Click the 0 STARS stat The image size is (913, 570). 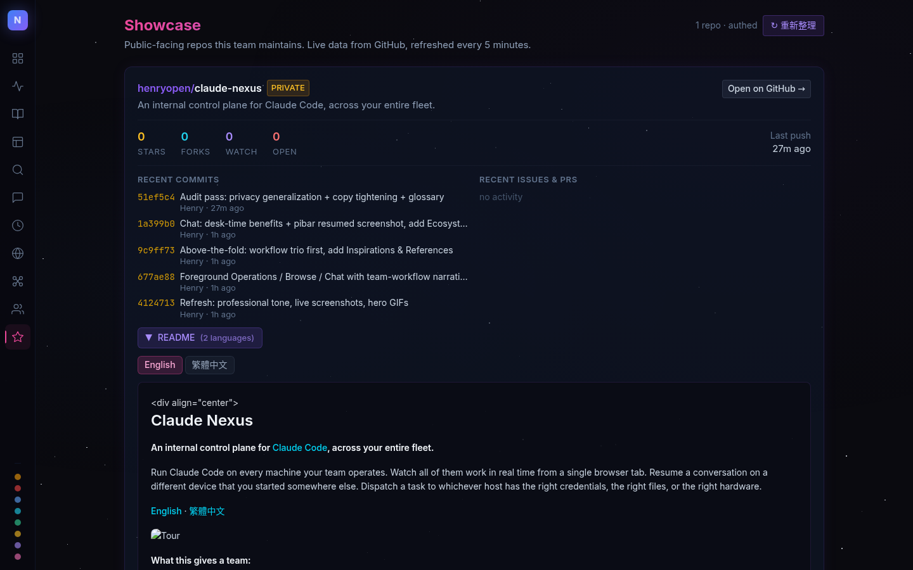click(152, 143)
